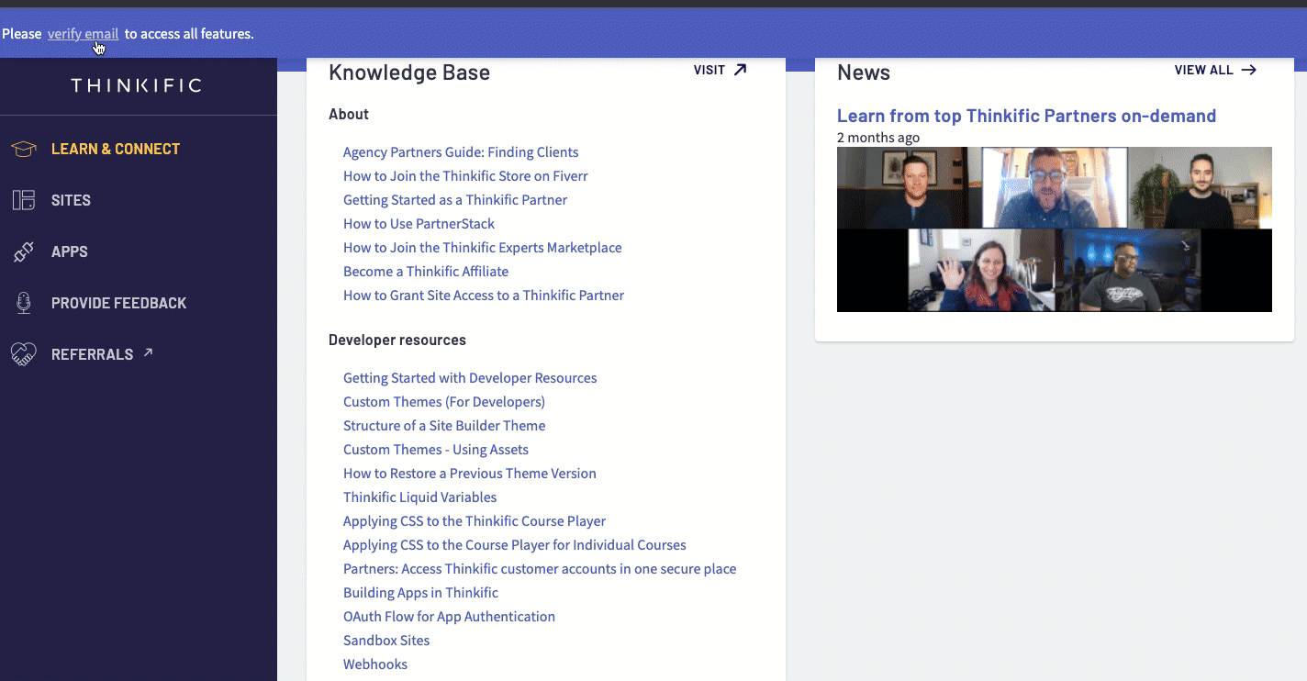The image size is (1307, 681).
Task: Open Custom Themes - Using Assets link
Action: 436,450
